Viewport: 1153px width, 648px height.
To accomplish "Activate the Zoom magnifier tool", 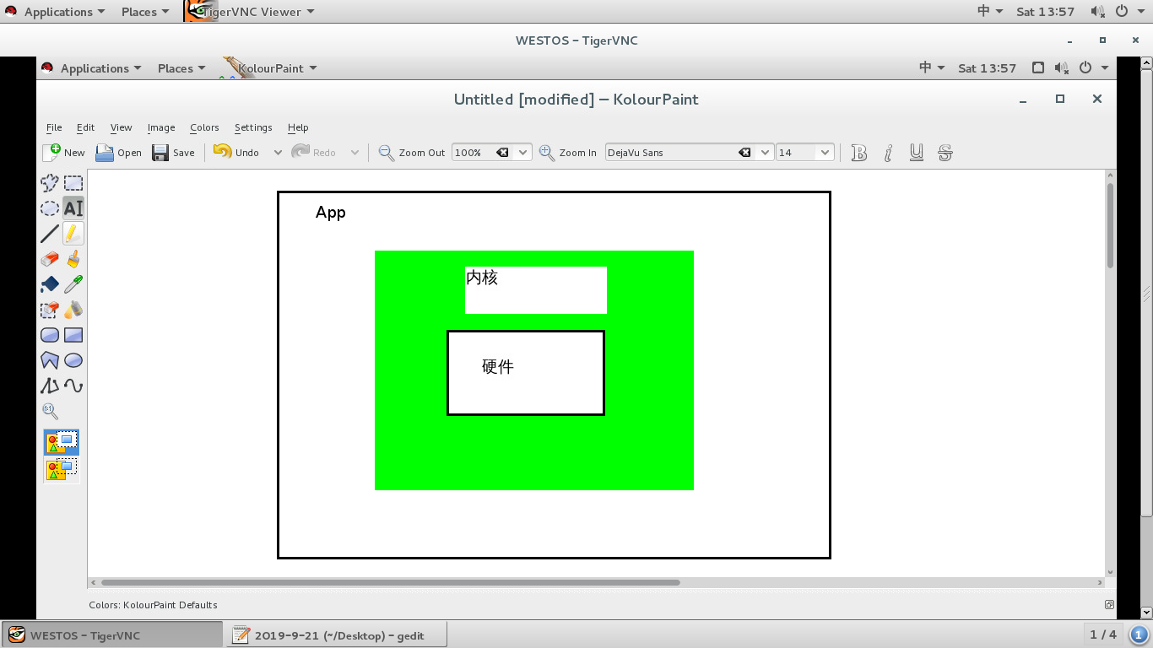I will [x=50, y=411].
